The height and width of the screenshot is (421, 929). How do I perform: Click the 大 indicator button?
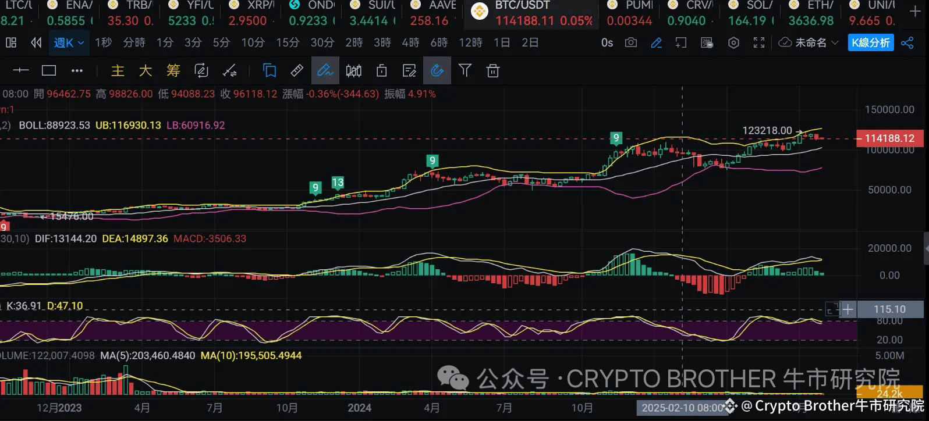146,70
